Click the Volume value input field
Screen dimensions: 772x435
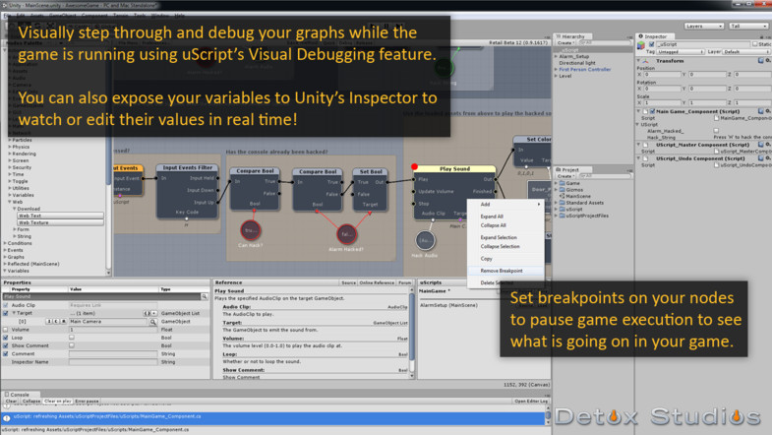coord(113,330)
